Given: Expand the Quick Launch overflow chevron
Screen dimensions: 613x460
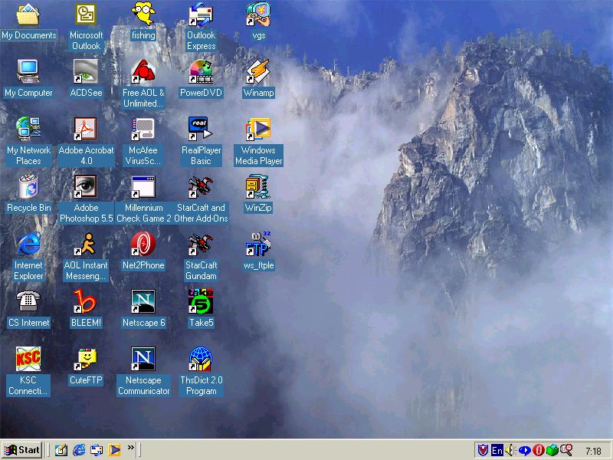Looking at the screenshot, I should [x=130, y=447].
